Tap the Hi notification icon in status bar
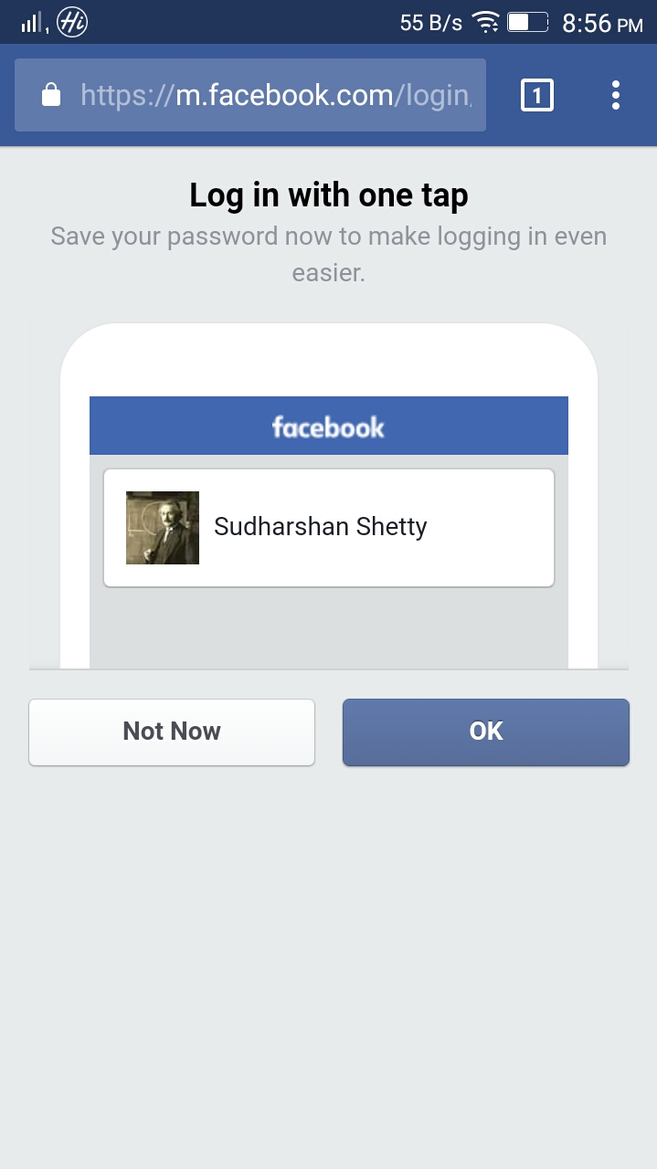The width and height of the screenshot is (657, 1169). point(72,23)
